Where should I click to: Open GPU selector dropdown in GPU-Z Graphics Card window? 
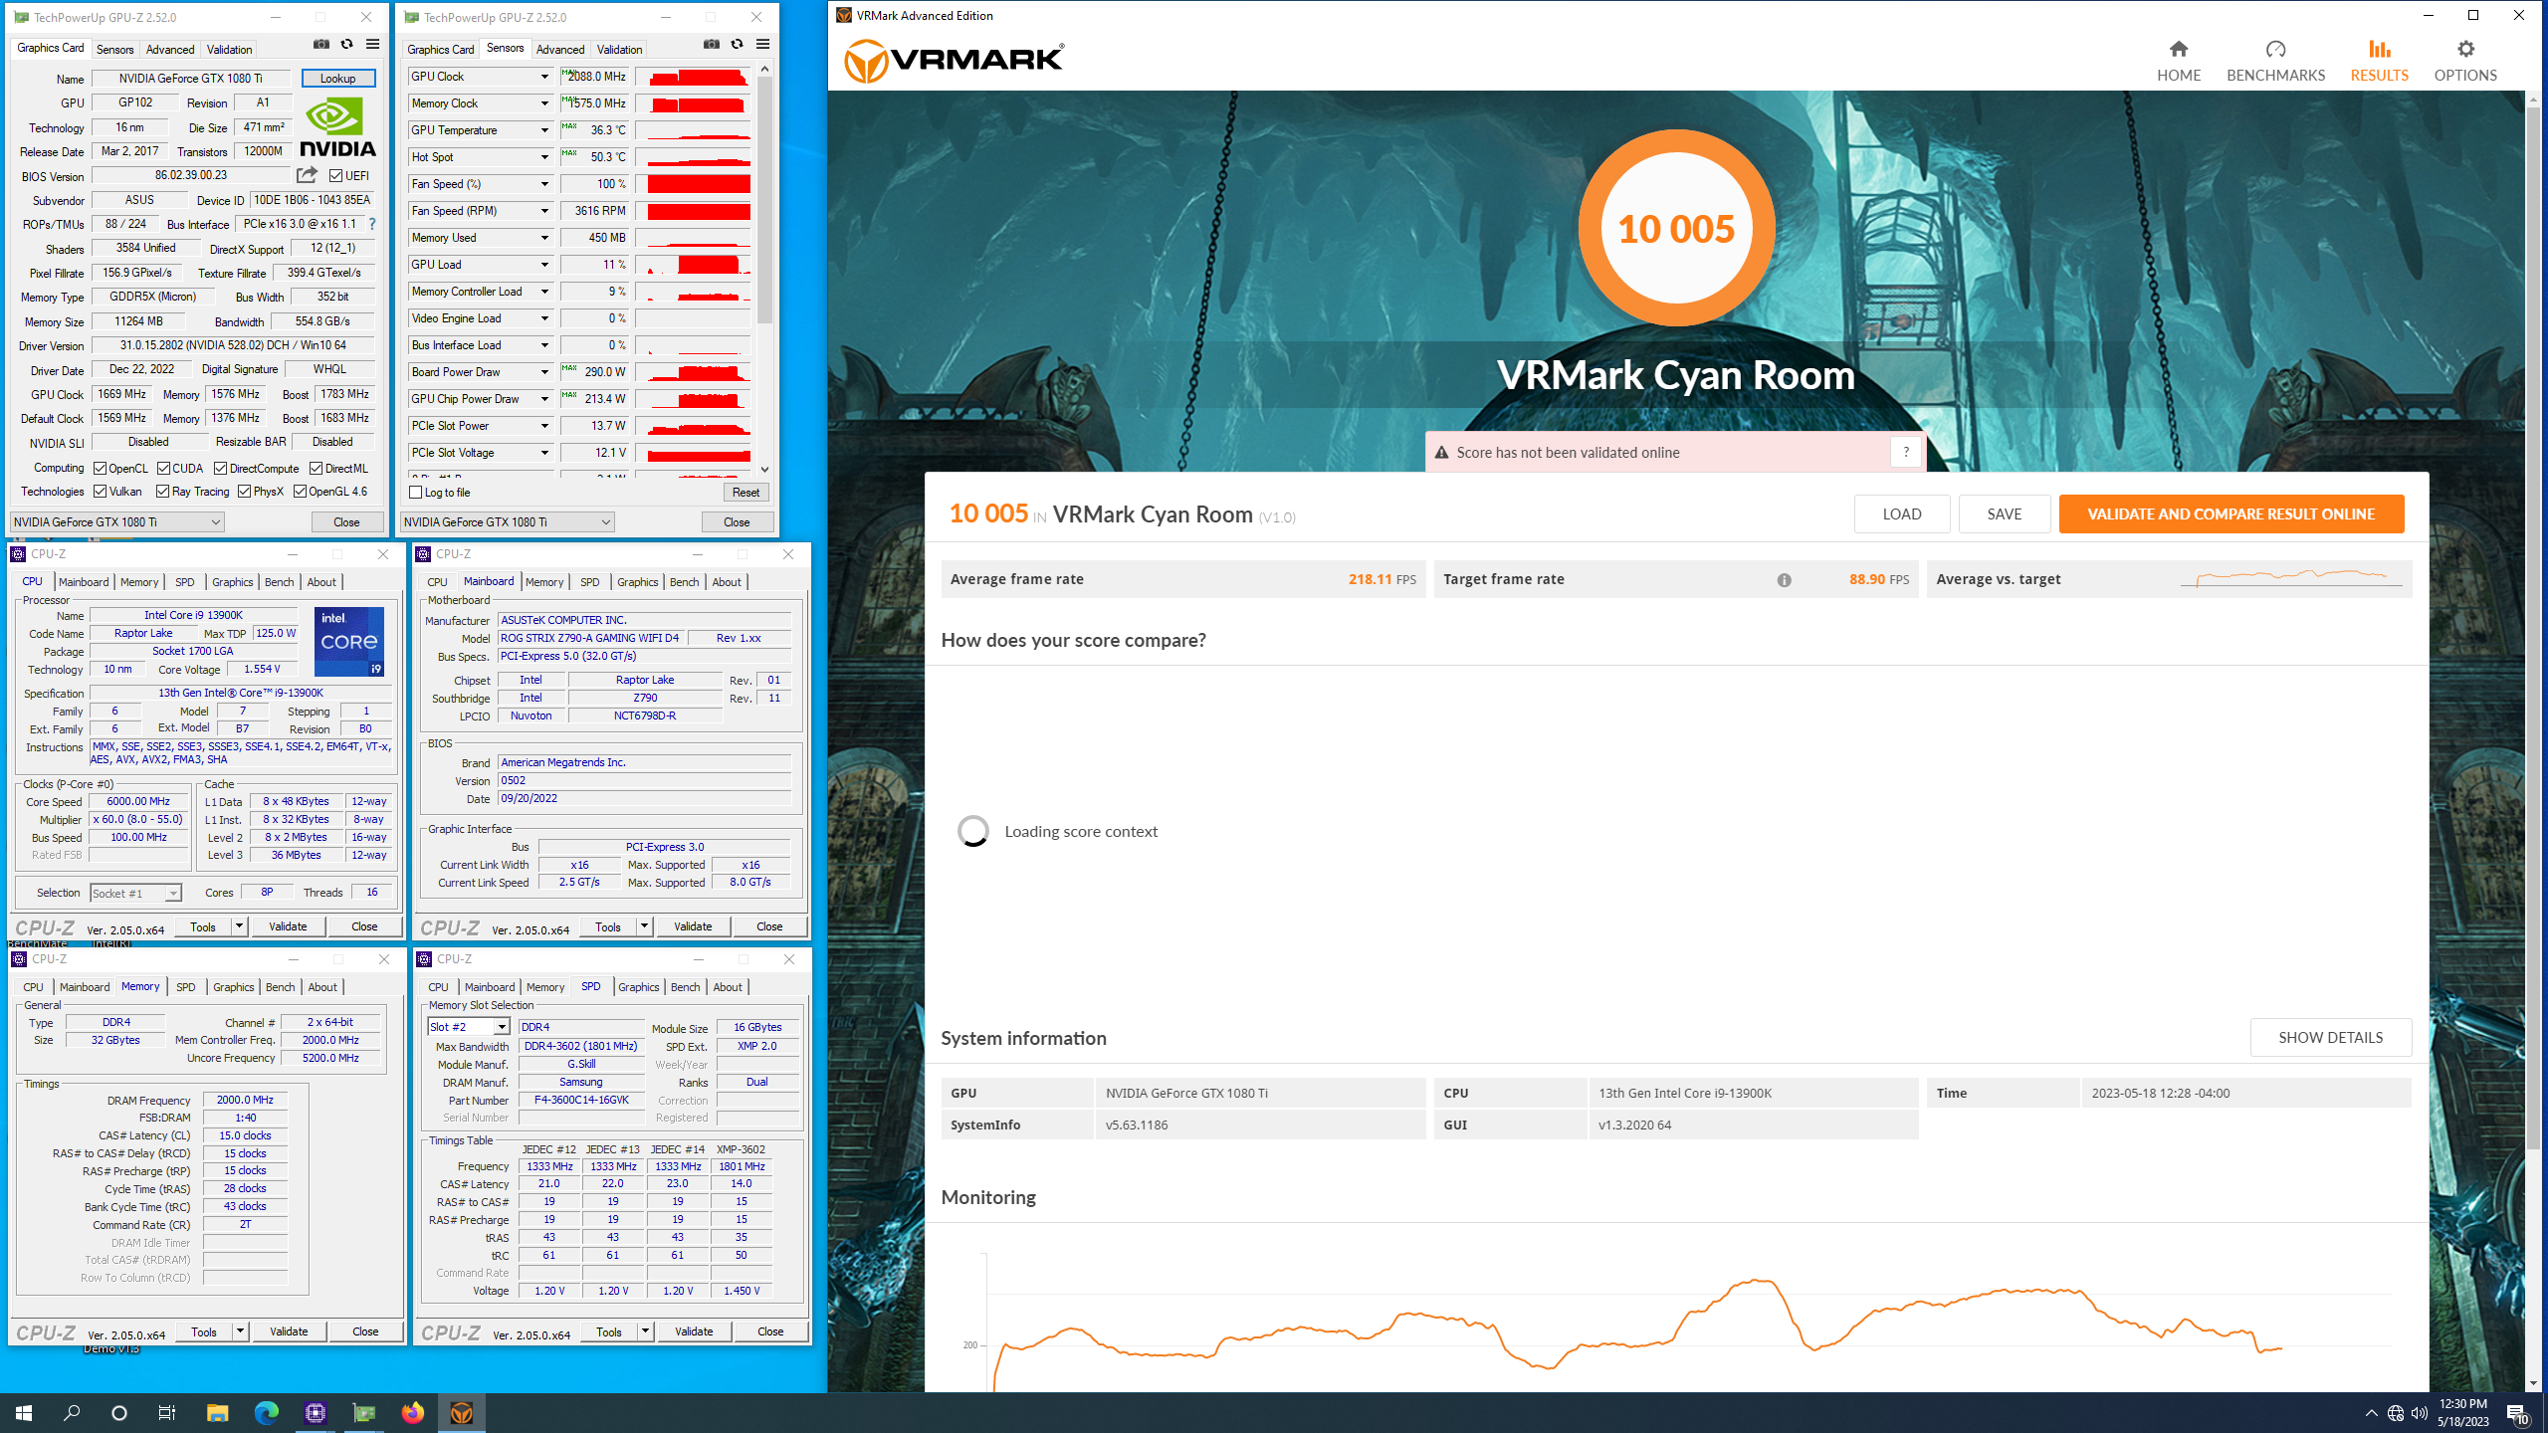pyautogui.click(x=117, y=522)
